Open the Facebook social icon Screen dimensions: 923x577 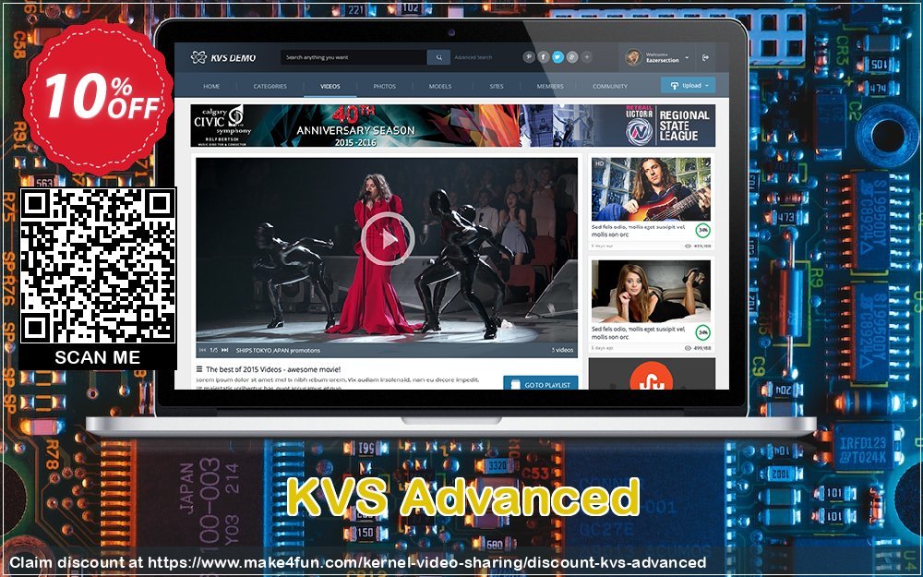pyautogui.click(x=543, y=57)
